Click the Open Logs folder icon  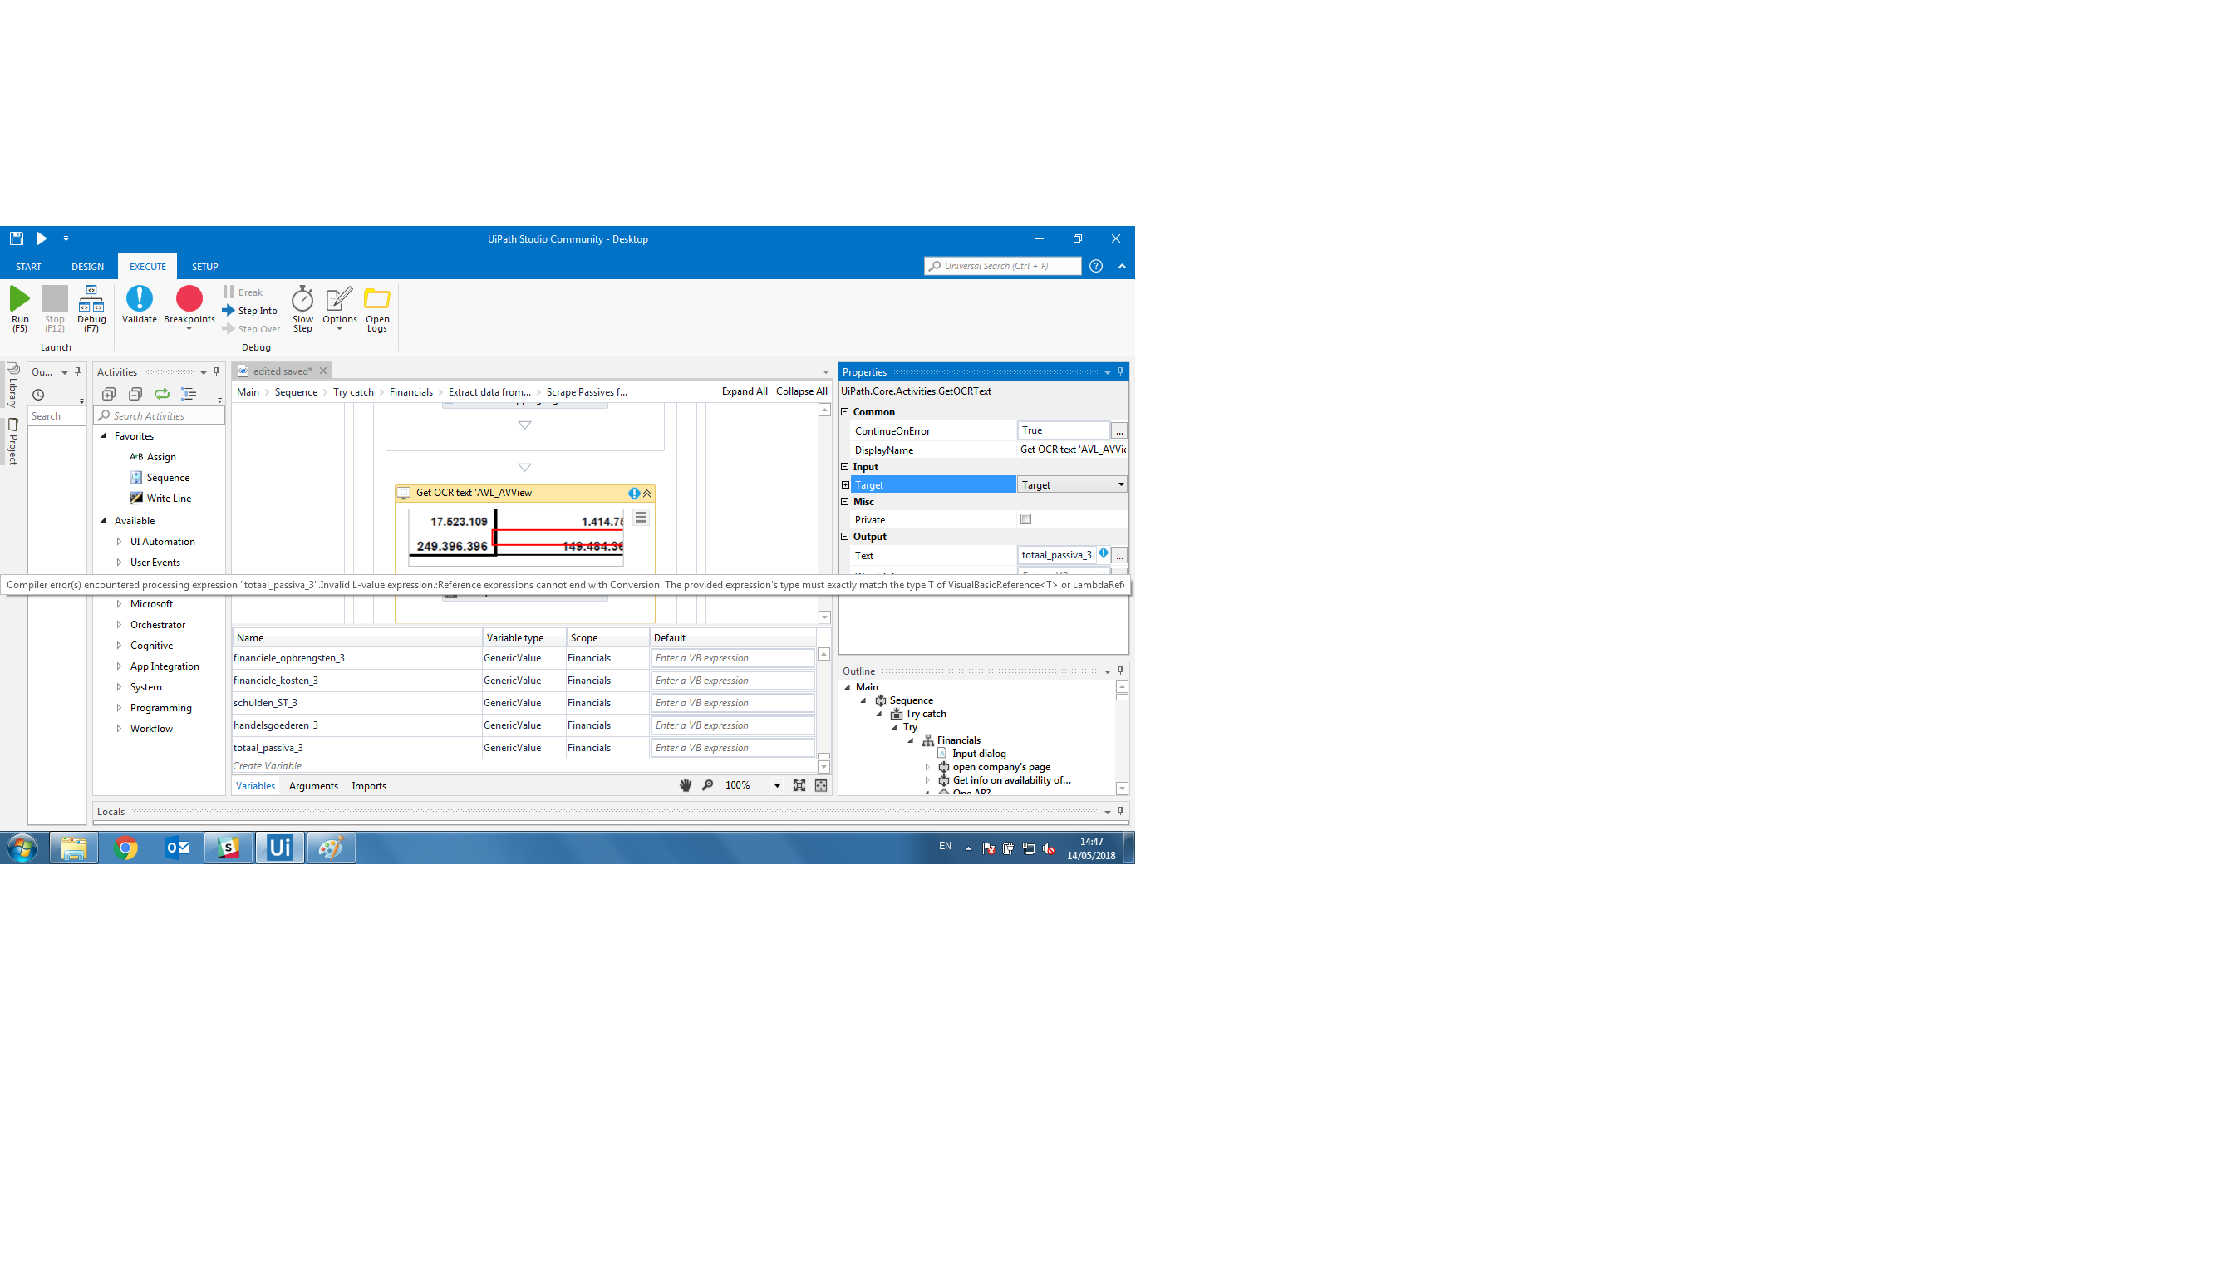376,299
